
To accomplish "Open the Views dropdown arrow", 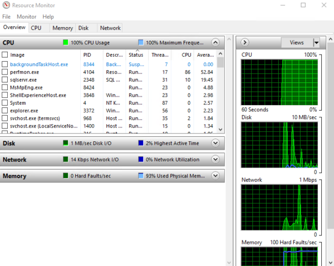I will [x=317, y=42].
